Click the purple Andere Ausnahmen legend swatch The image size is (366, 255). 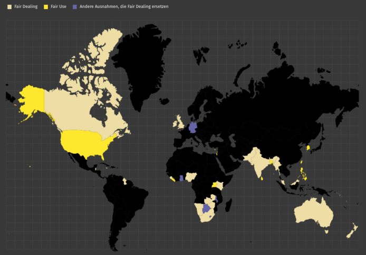(x=74, y=6)
